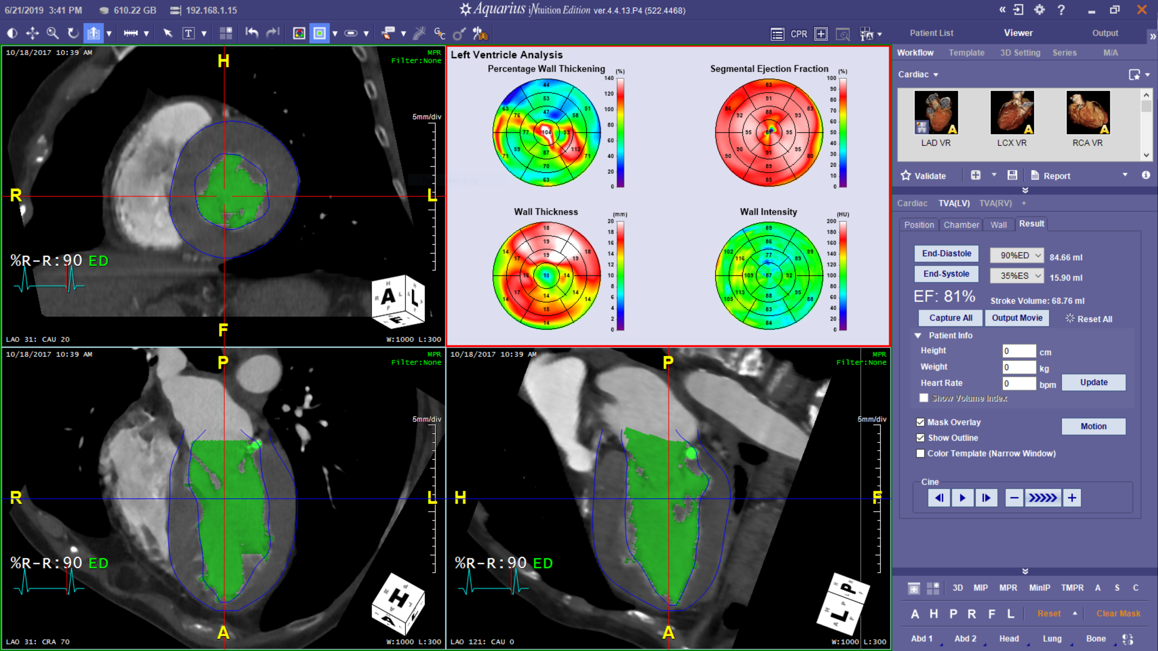Disable the Mask Overlay option

pos(921,422)
